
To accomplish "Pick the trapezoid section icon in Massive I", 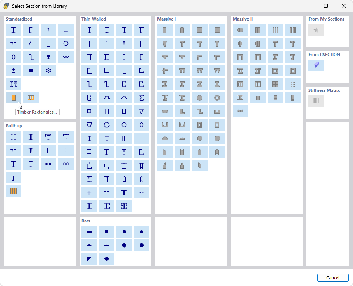I will click(165, 43).
